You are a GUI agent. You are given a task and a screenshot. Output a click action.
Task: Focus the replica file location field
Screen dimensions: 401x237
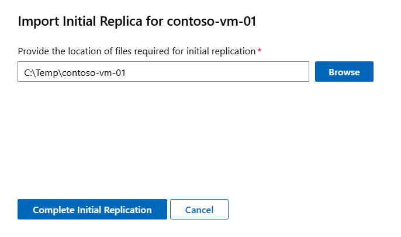163,73
